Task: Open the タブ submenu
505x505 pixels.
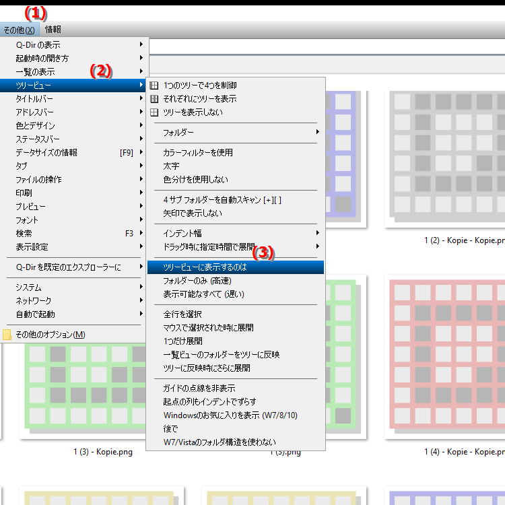Action: pyautogui.click(x=73, y=166)
